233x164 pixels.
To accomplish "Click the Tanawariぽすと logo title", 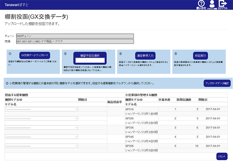I will (x=16, y=5).
